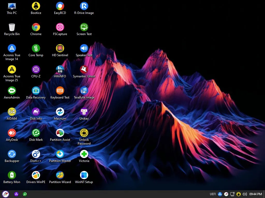The height and width of the screenshot is (198, 265).
Task: Launch CPU-Z from the desktop
Action: click(36, 69)
